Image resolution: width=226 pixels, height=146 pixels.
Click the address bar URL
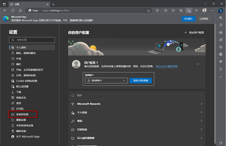(56, 10)
